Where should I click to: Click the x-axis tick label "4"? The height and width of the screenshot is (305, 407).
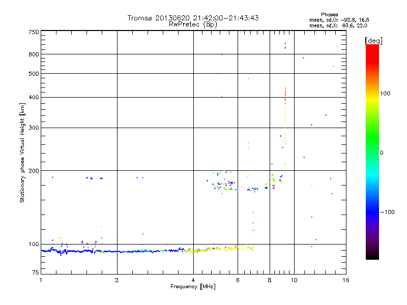(x=193, y=280)
